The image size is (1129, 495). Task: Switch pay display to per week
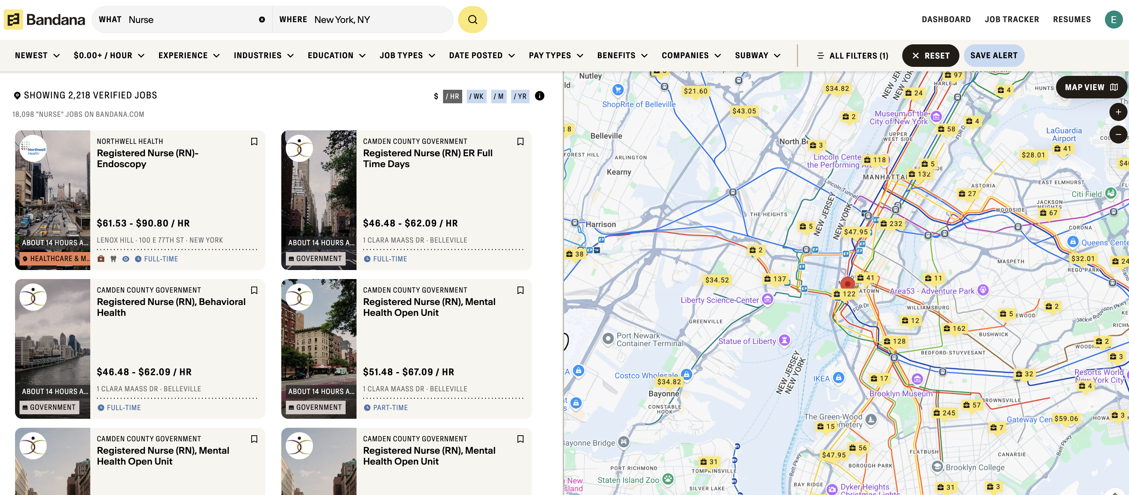476,96
